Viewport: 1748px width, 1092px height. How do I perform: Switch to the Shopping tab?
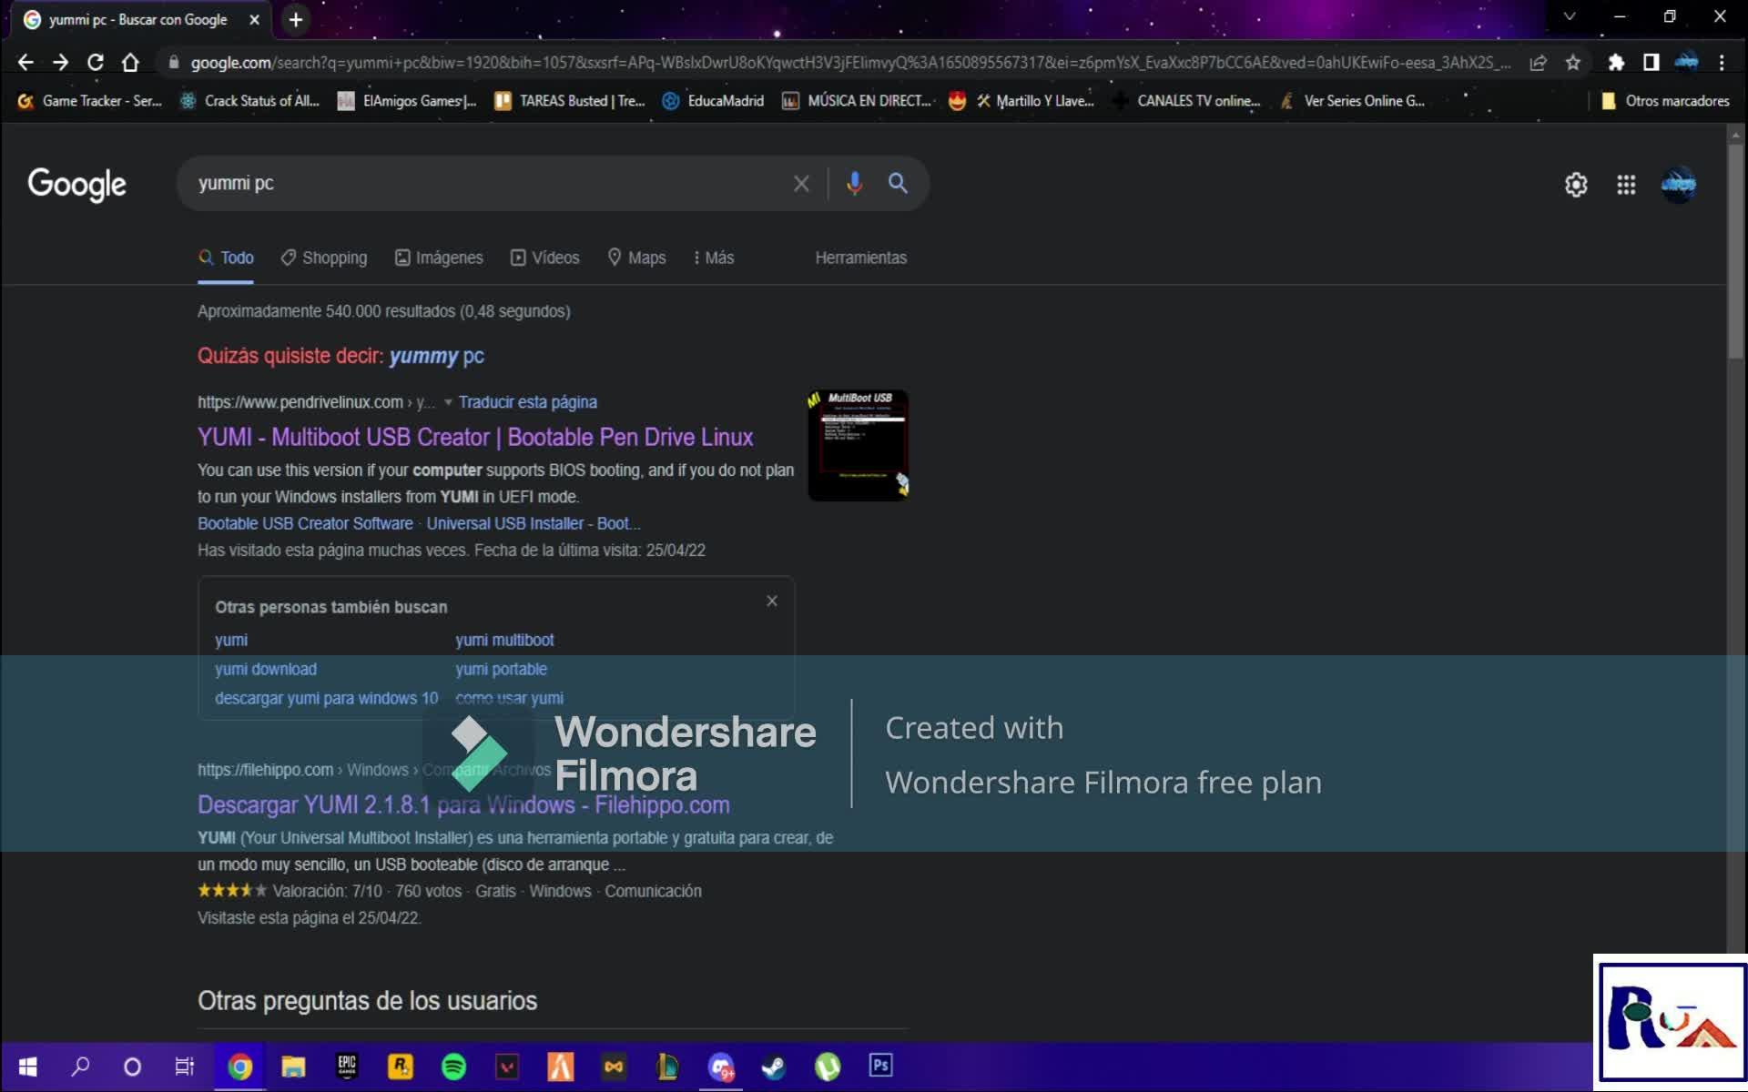click(x=324, y=258)
